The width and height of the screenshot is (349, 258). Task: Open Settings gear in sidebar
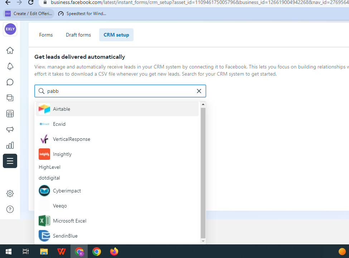(x=10, y=193)
